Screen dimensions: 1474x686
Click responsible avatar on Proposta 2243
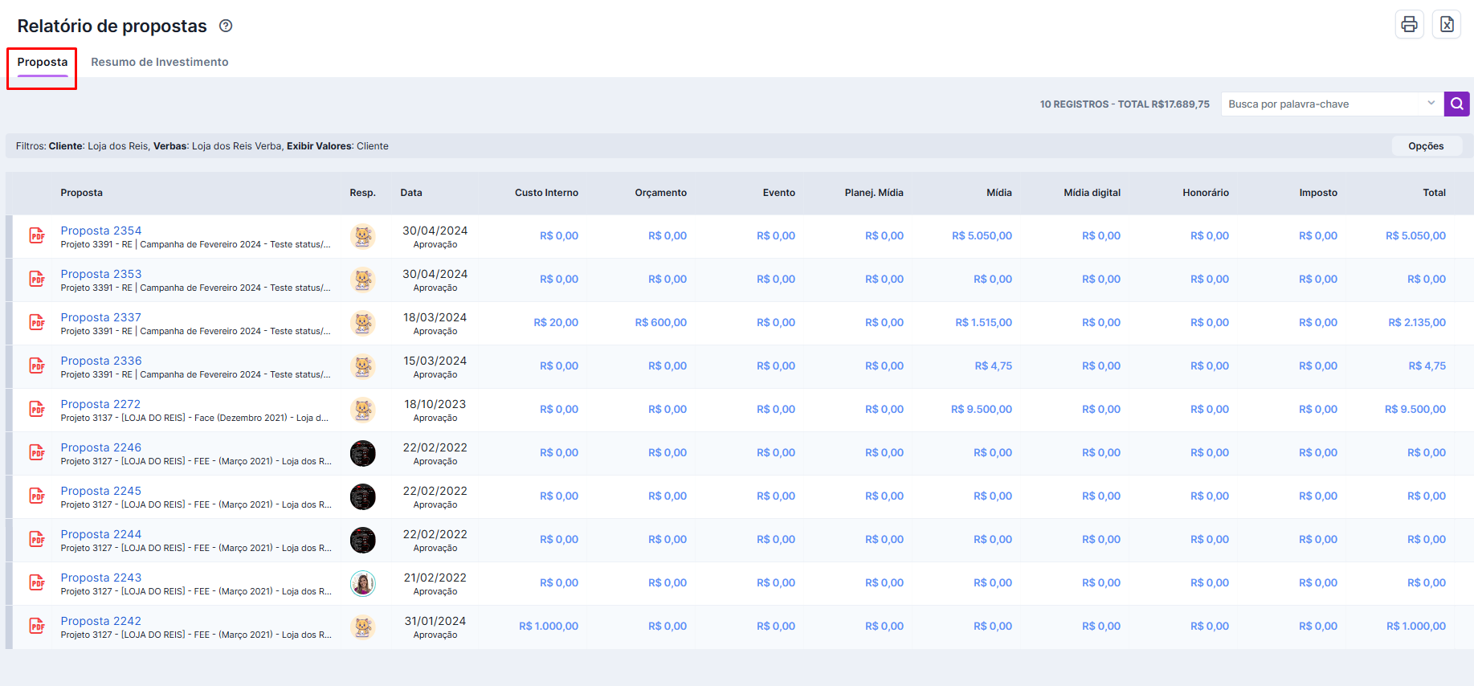pyautogui.click(x=363, y=583)
